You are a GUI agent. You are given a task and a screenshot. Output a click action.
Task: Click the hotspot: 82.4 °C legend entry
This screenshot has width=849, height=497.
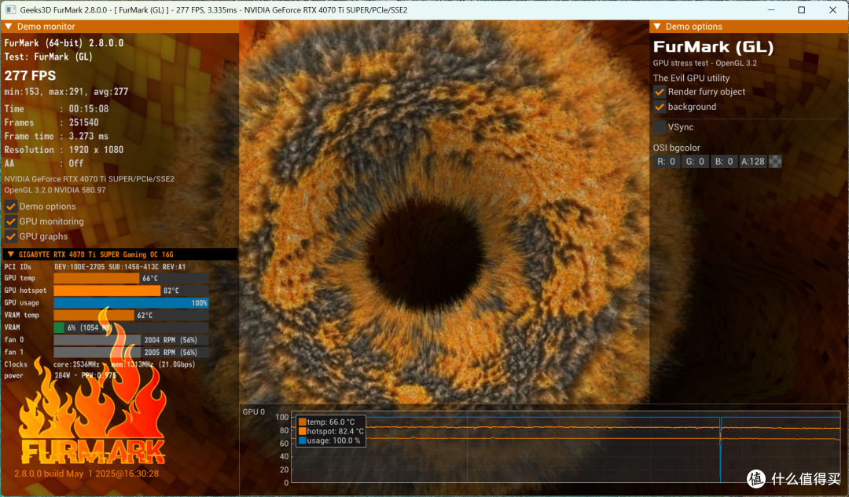(x=332, y=431)
